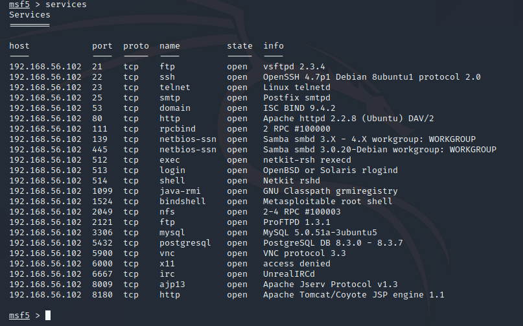The image size is (523, 326).
Task: Click the 'proto' column header
Action: click(x=135, y=46)
